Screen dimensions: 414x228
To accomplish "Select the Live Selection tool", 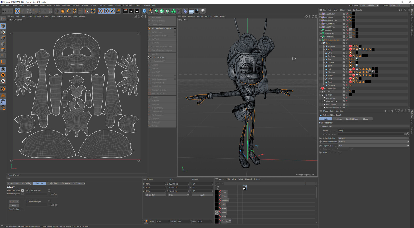I will (x=17, y=11).
